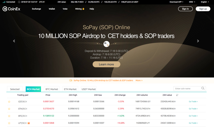214x127 pixels.
Task: Click the clock icon beside the timestamp
Action: tap(19, 2)
